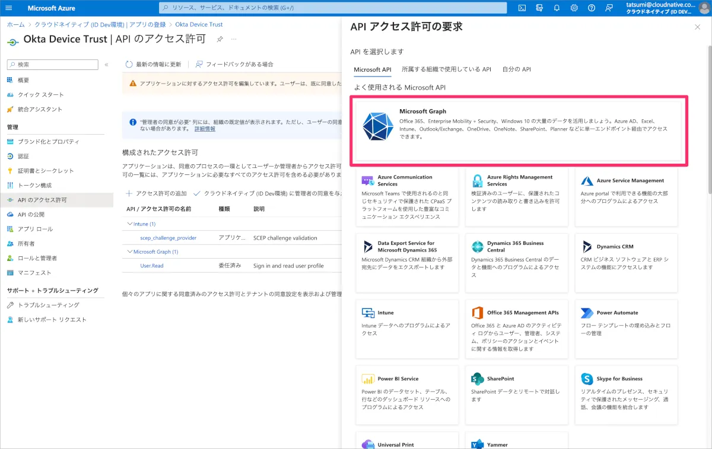Open Cloud Shell from the top bar
Screen dimensions: 712x449
click(x=522, y=8)
